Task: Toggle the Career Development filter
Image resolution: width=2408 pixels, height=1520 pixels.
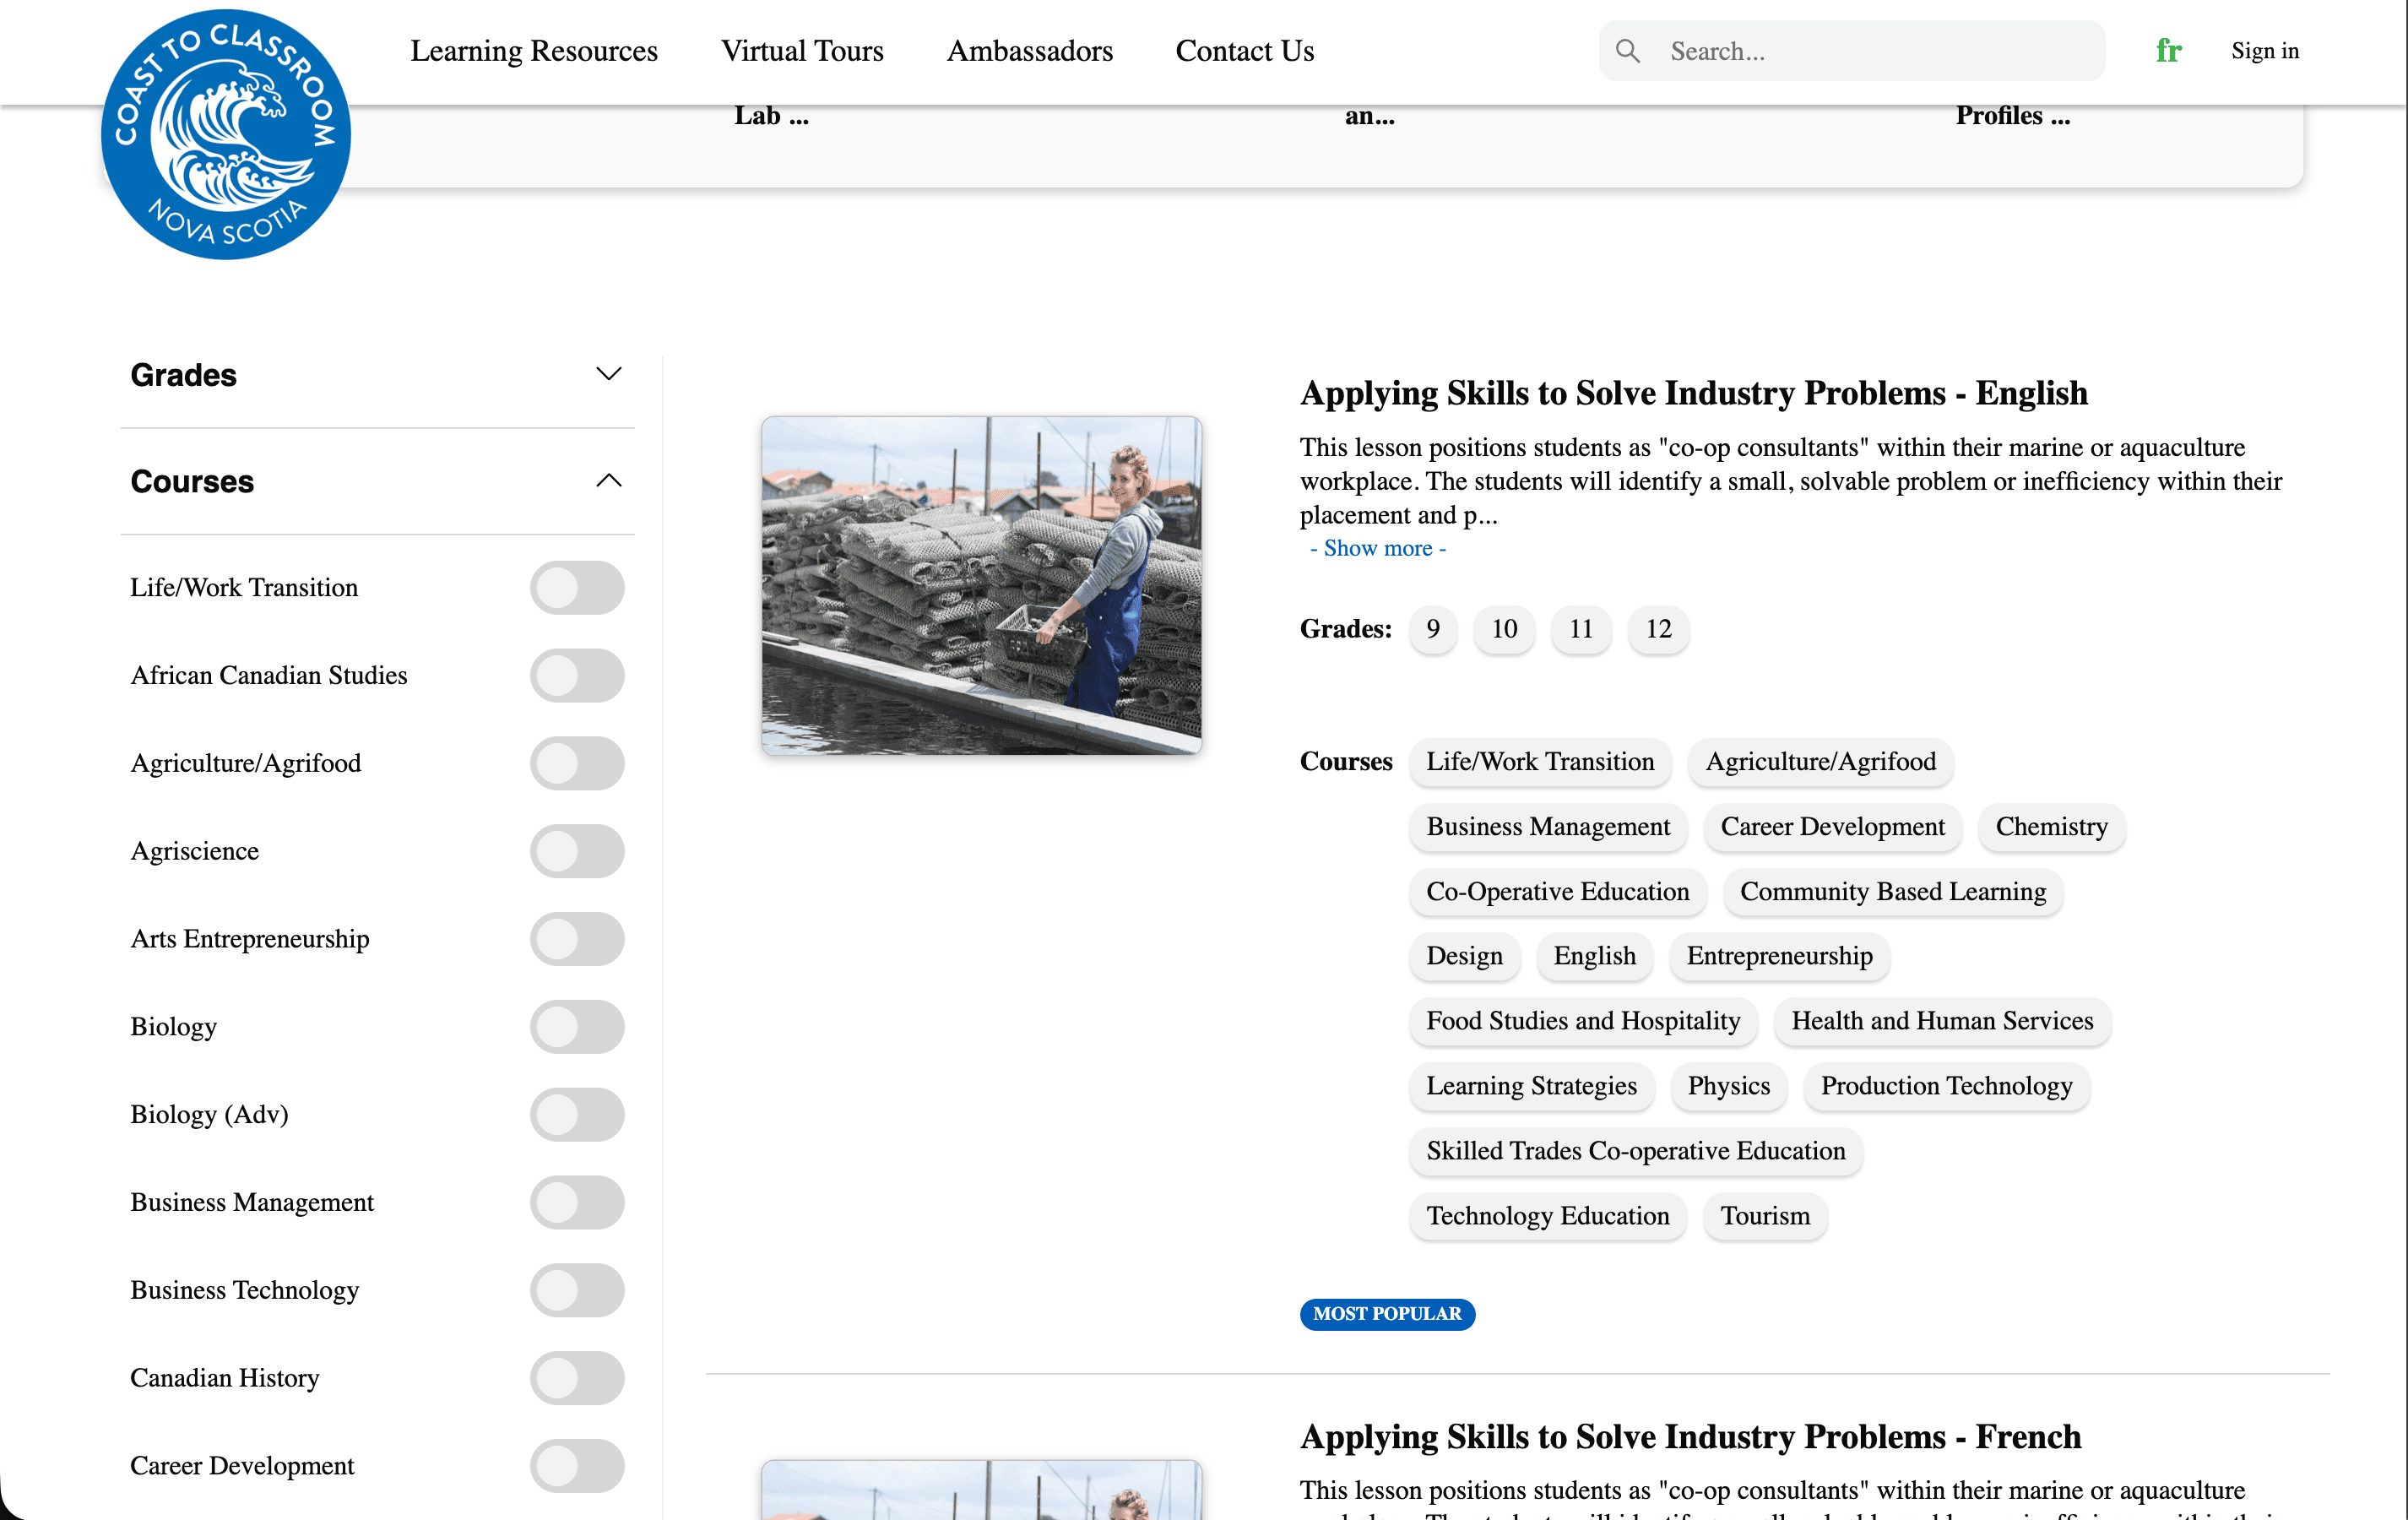Action: (577, 1467)
